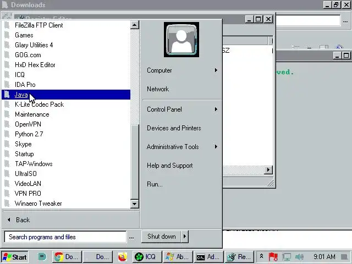Open the Run... dialog
Screen dimensions: 352x264
pyautogui.click(x=182, y=184)
